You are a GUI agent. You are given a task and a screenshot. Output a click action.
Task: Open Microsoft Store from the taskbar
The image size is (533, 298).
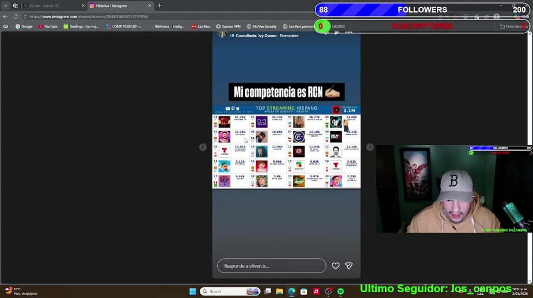click(304, 291)
